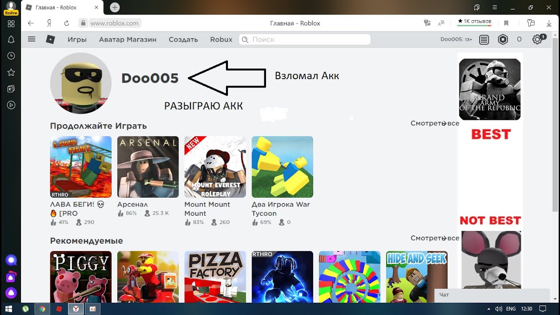Viewport: 560px width, 315px height.
Task: Open the Piggy game thumbnail
Action: click(x=81, y=277)
